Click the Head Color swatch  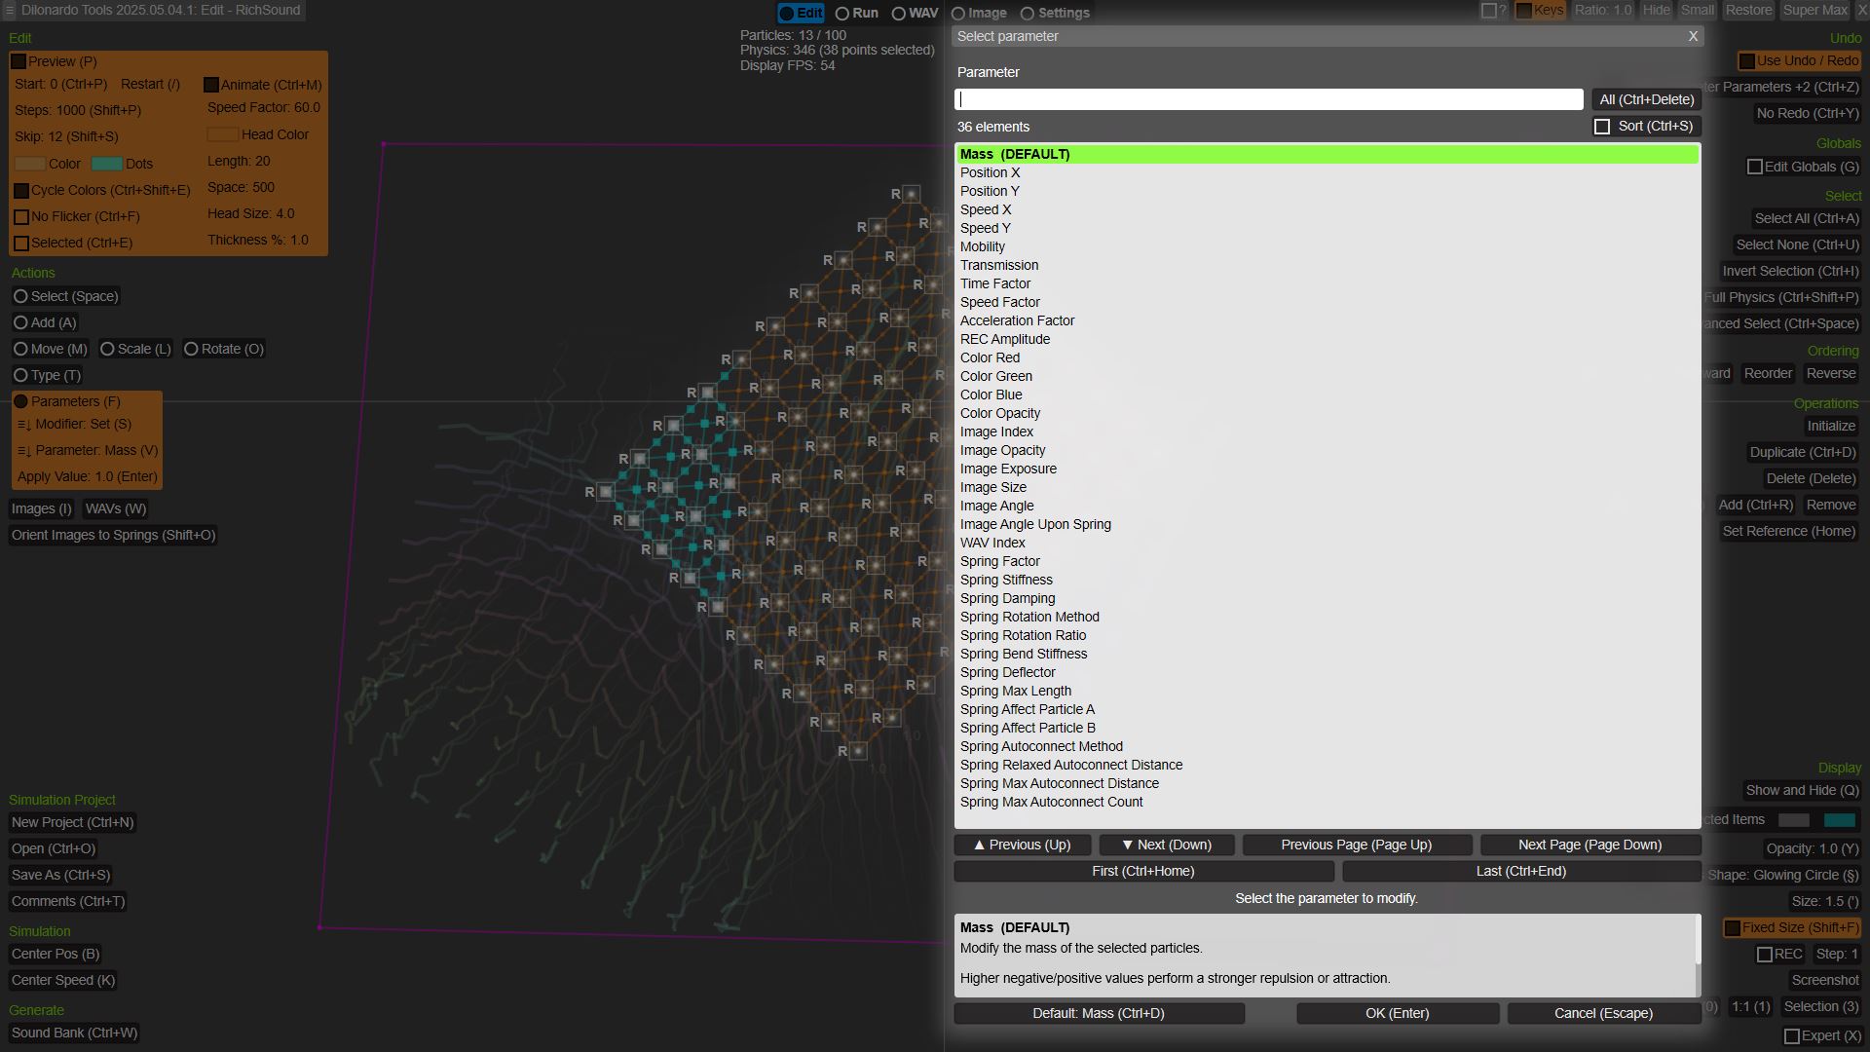222,134
